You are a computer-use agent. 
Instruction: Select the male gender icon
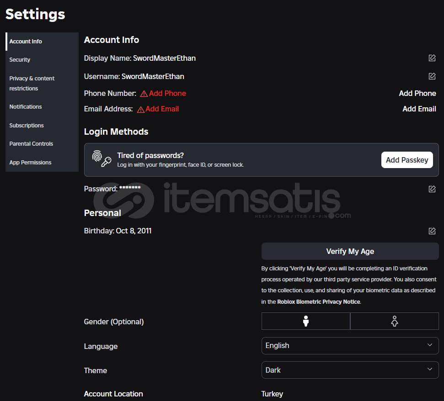pos(306,322)
